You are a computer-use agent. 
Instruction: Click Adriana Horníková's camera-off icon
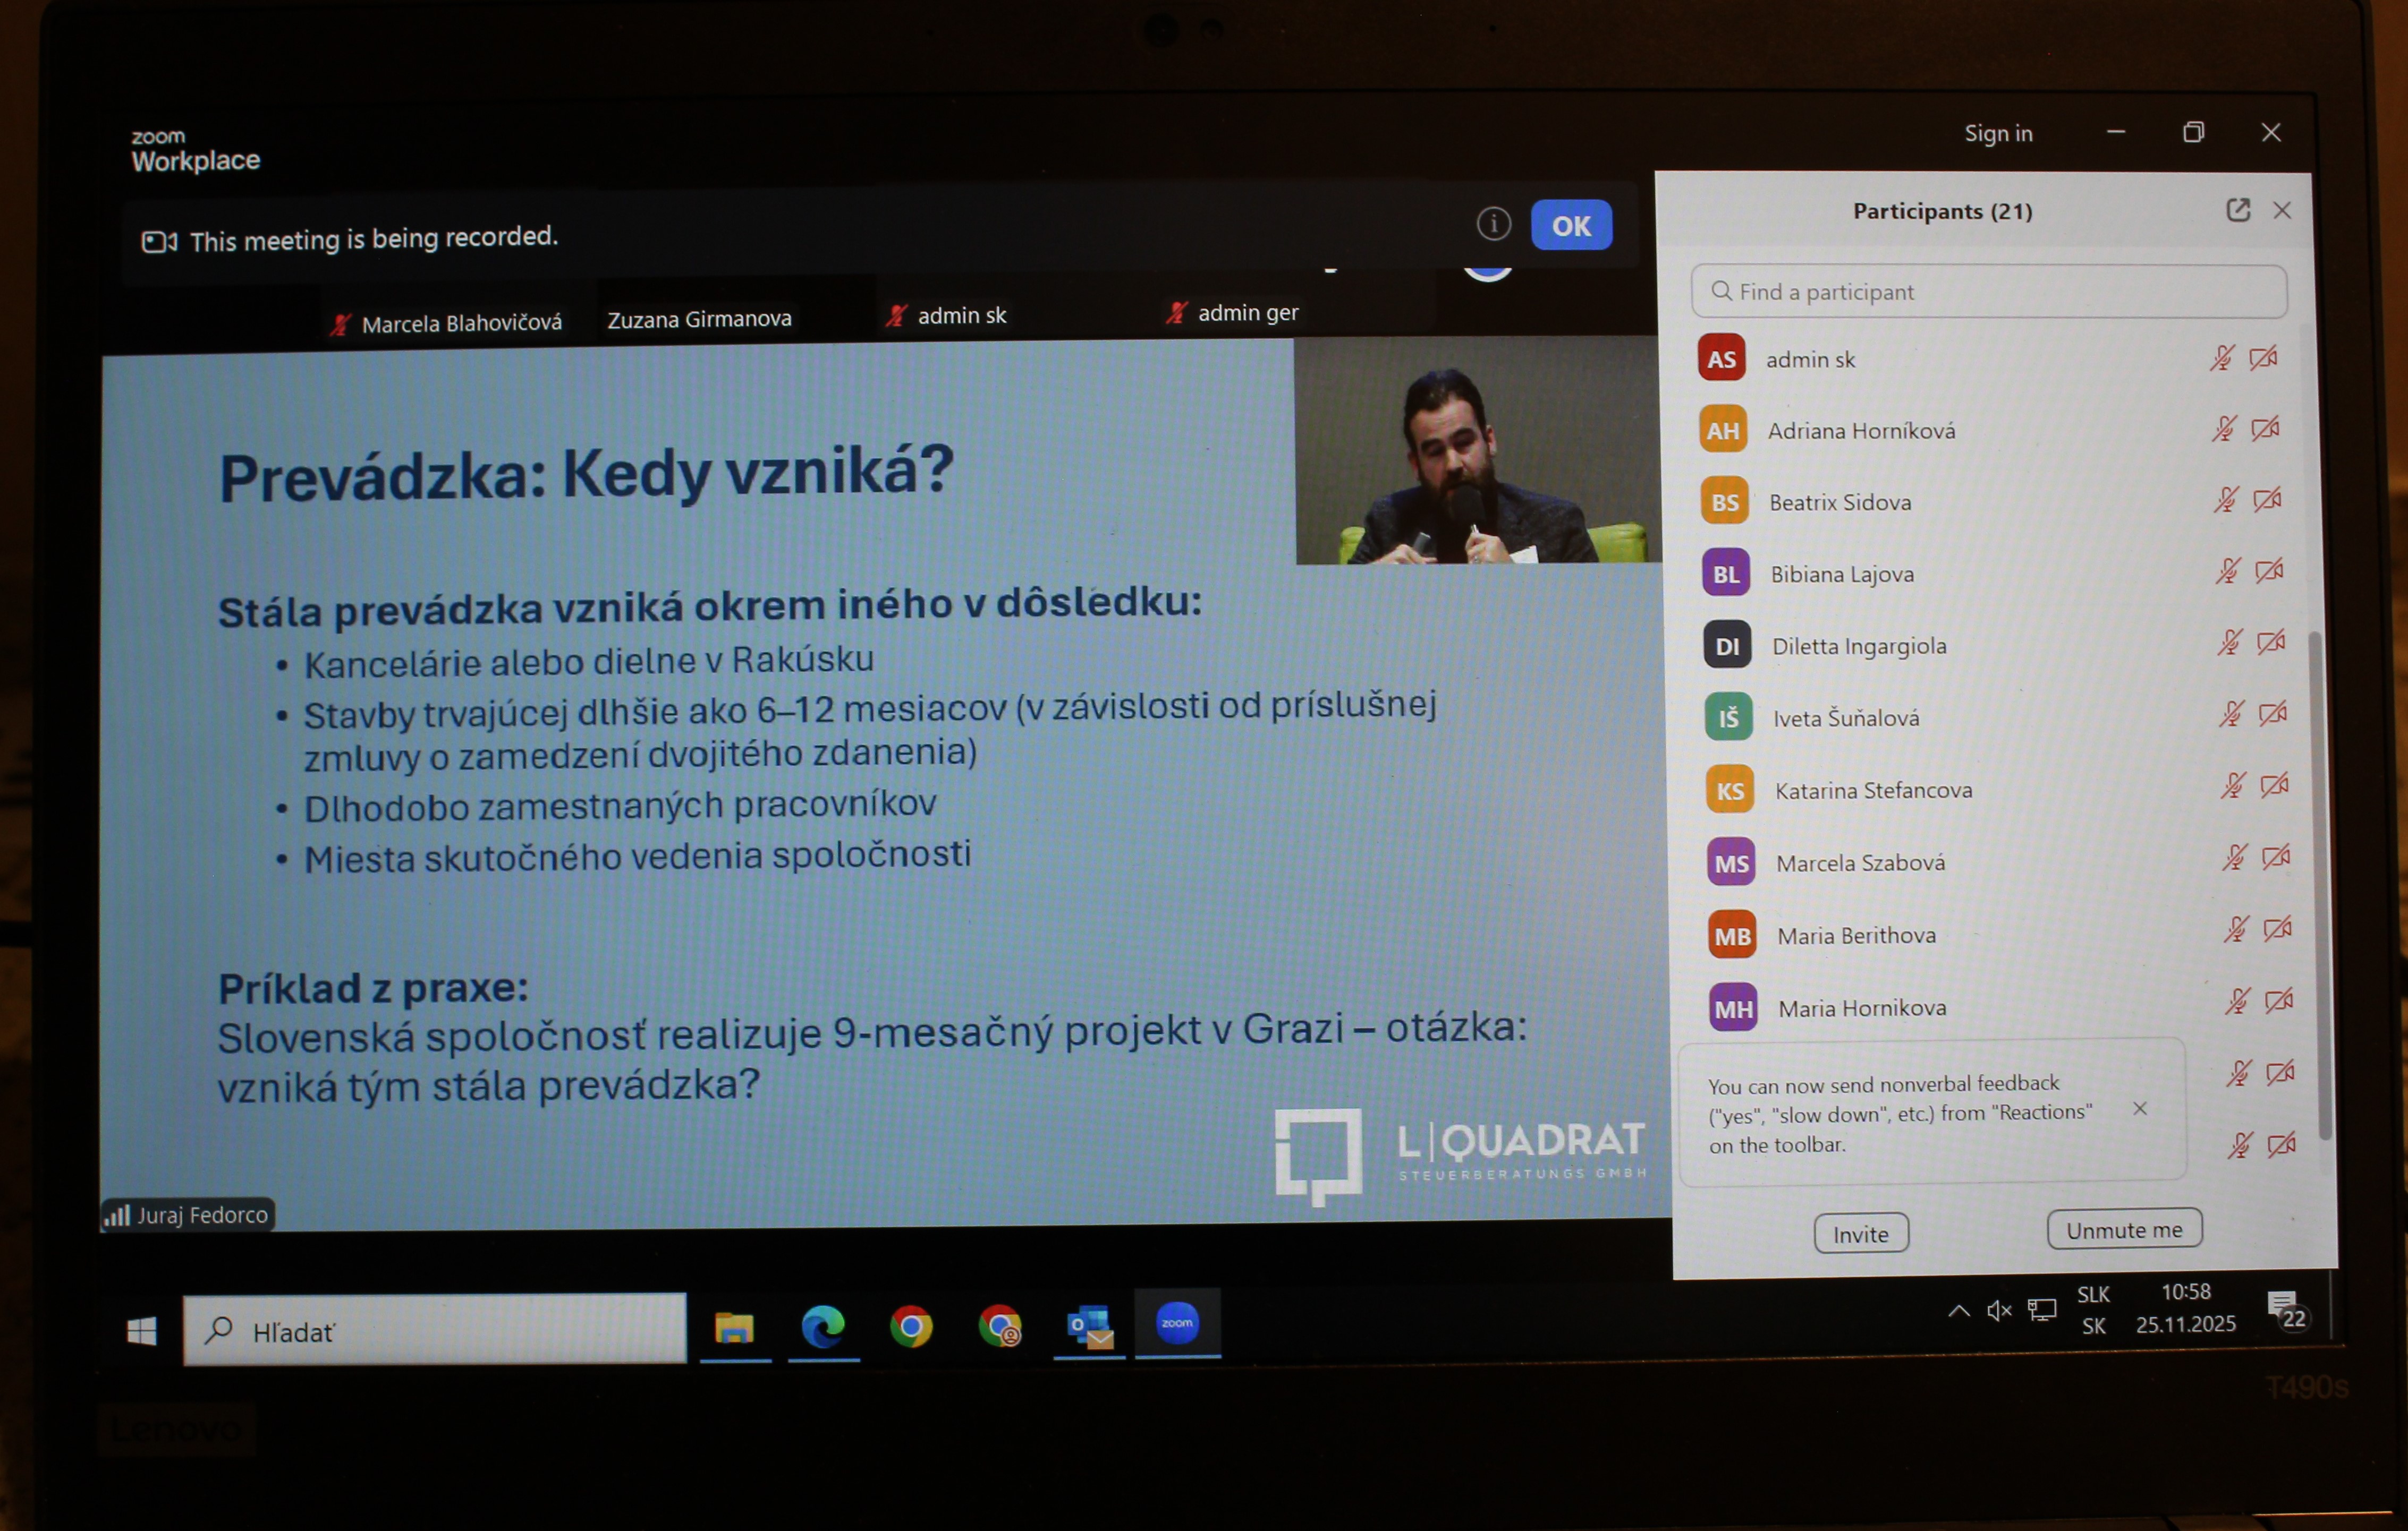[2265, 429]
